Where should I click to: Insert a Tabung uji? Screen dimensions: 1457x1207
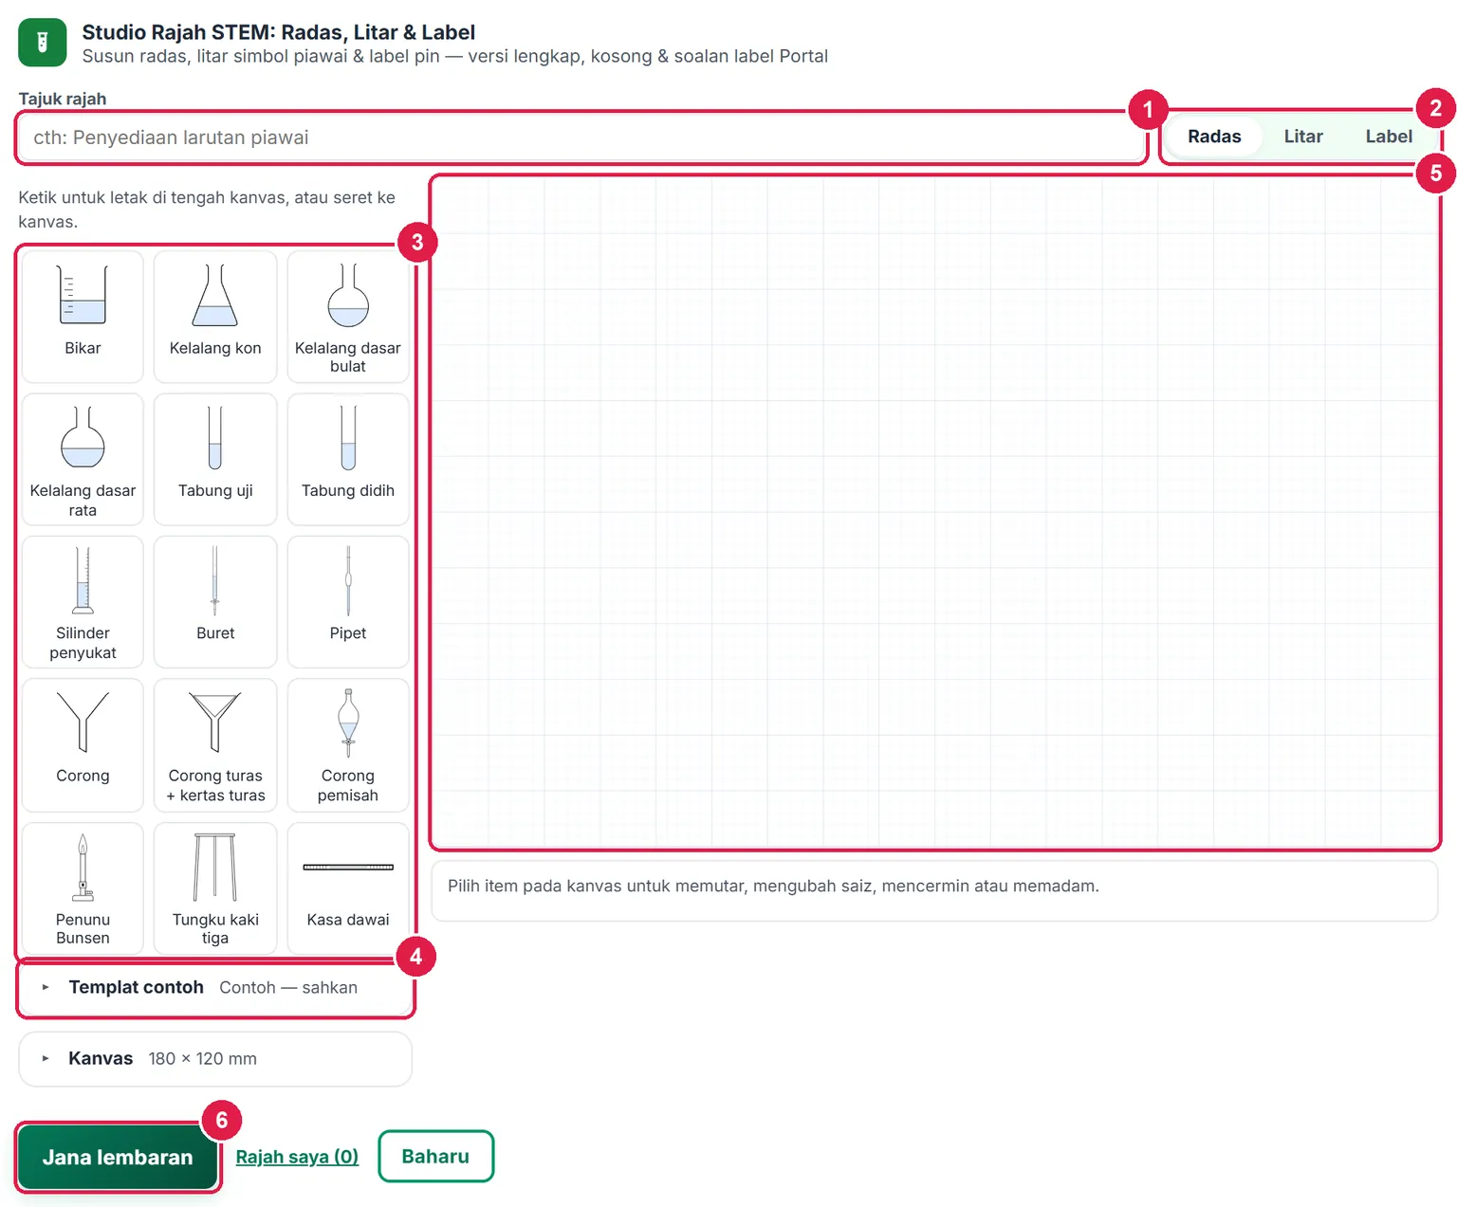(215, 459)
